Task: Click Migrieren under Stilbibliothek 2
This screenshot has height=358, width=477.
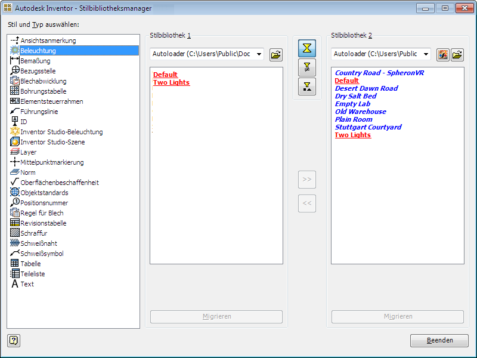Action: pyautogui.click(x=398, y=317)
